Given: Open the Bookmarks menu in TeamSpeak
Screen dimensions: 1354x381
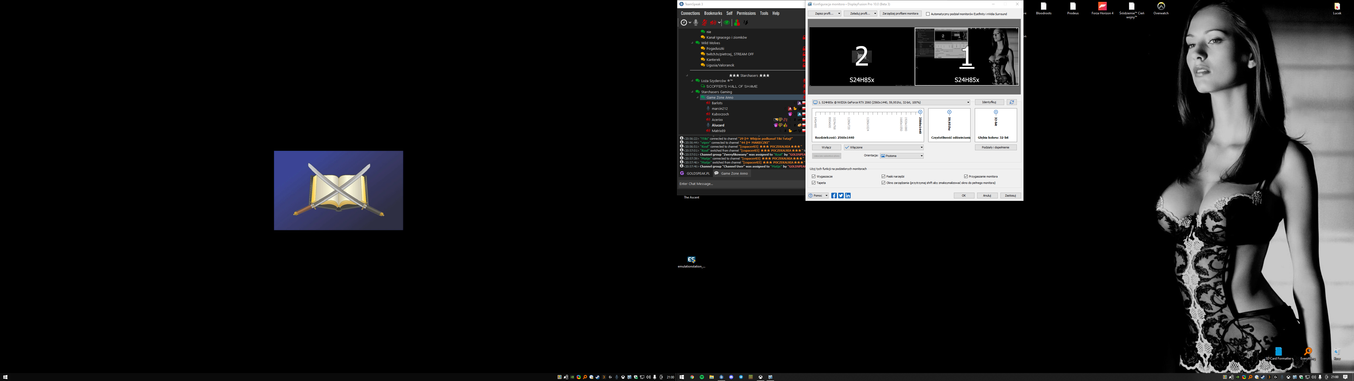Looking at the screenshot, I should coord(713,13).
